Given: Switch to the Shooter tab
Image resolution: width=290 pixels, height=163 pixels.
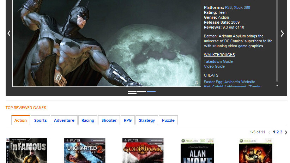Looking at the screenshot, I should pyautogui.click(x=109, y=120).
